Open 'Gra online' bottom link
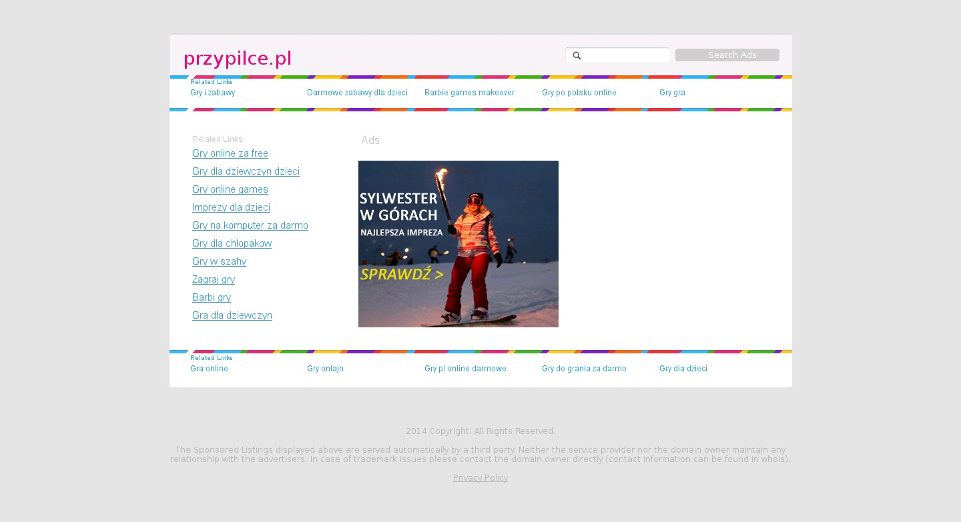Screen dimensions: 961x522 point(209,369)
